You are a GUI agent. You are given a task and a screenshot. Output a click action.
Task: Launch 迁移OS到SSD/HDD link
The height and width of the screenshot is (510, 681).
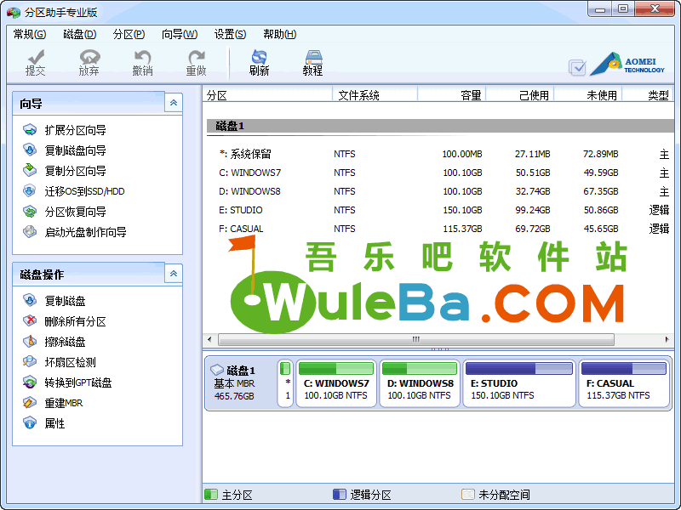tap(84, 191)
